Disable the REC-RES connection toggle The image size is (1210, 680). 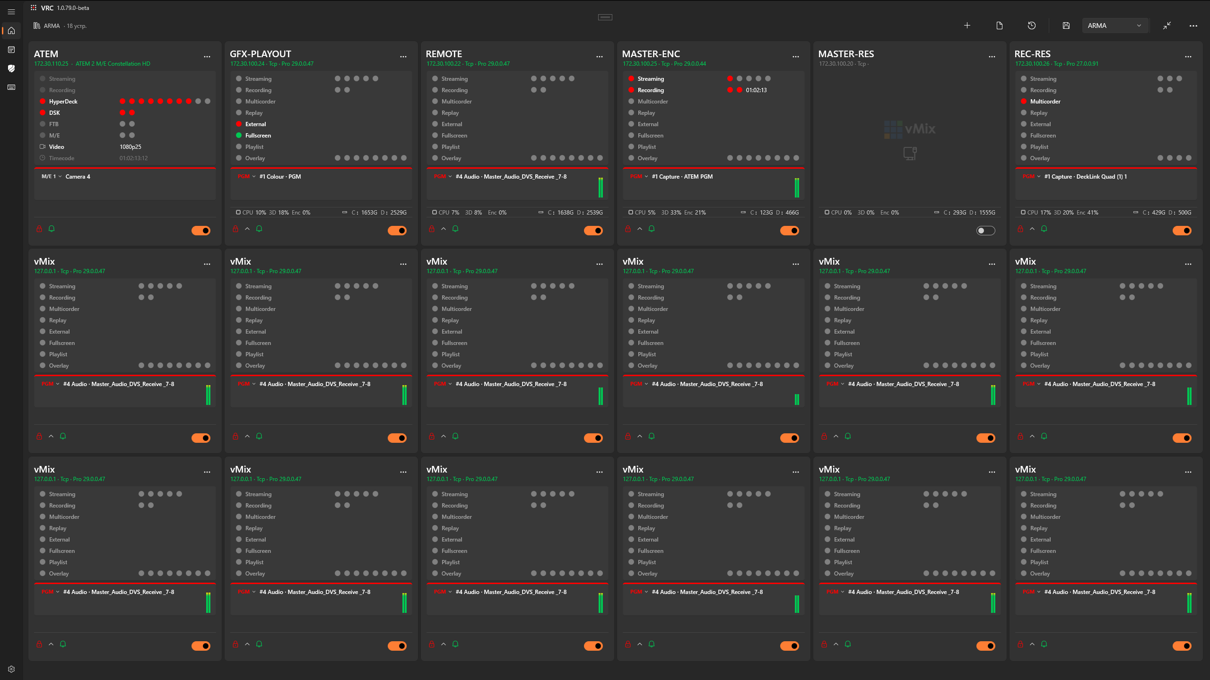click(1182, 231)
